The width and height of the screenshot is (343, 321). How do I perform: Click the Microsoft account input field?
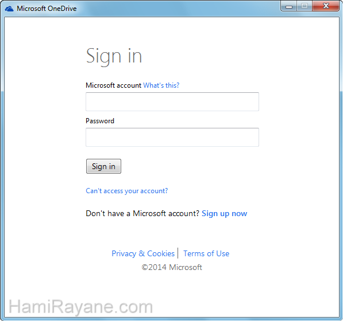coord(172,101)
